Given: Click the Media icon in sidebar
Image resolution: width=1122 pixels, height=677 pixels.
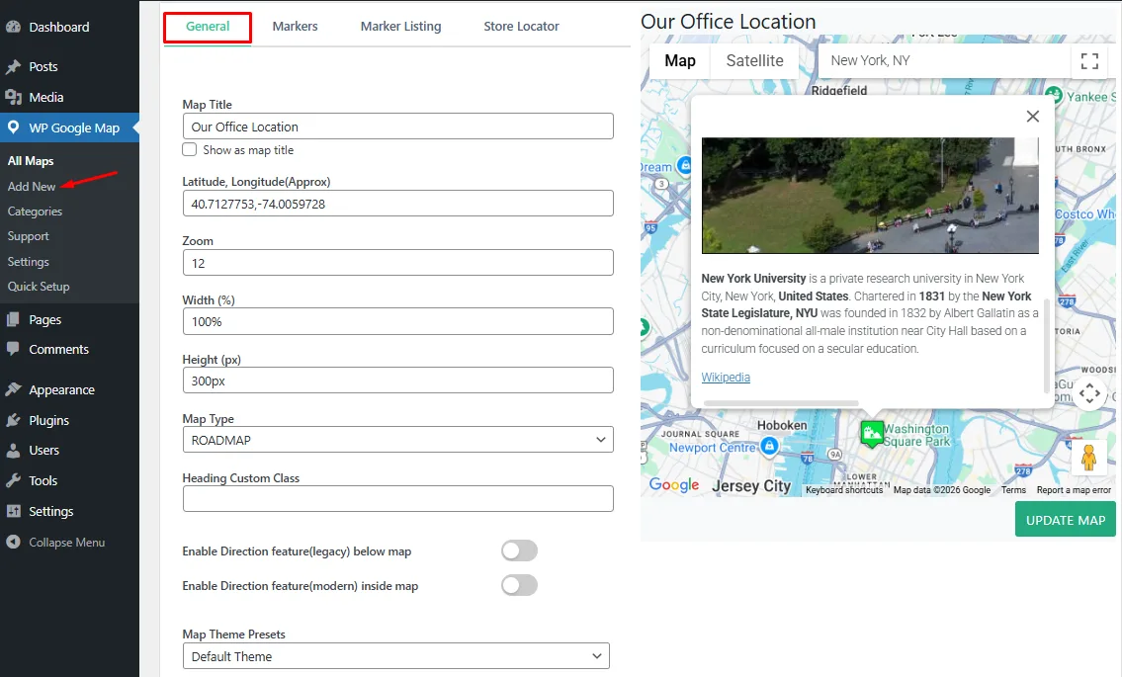Looking at the screenshot, I should click(13, 97).
